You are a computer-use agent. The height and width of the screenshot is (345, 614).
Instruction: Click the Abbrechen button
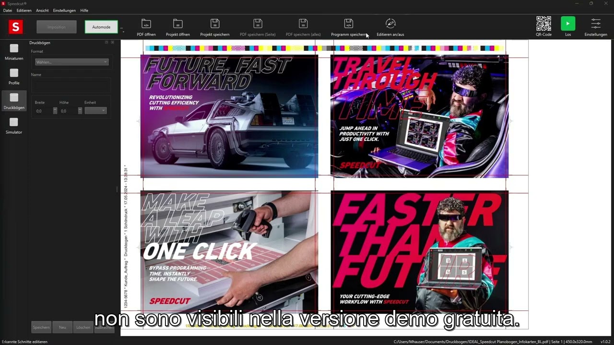pyautogui.click(x=104, y=327)
